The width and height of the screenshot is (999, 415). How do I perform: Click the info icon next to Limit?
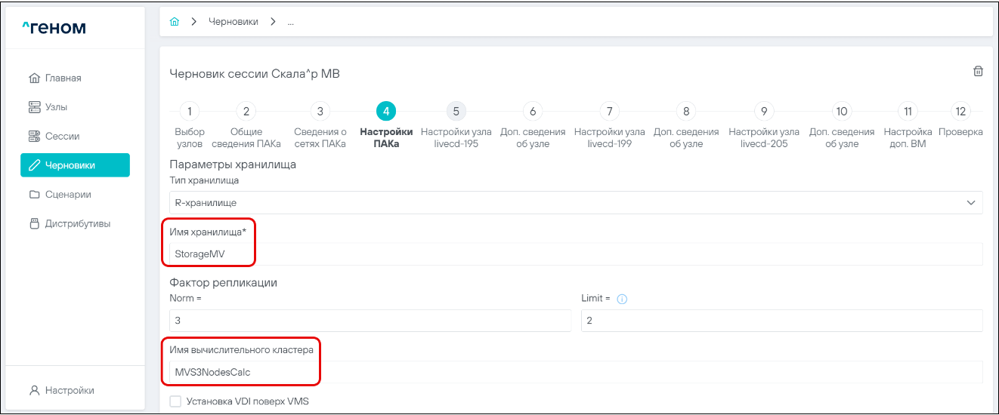(622, 299)
